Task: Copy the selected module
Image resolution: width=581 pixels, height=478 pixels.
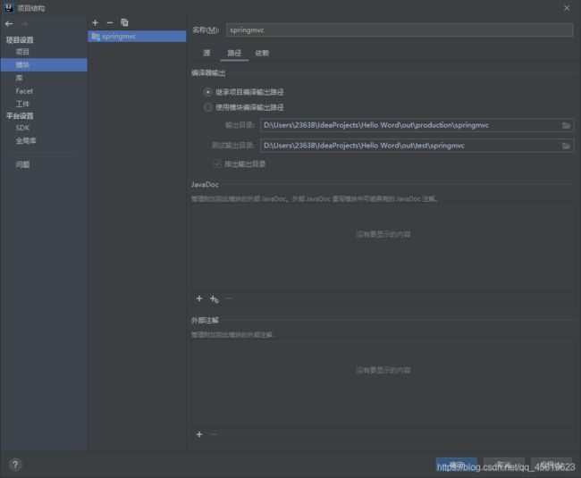Action: pos(124,22)
